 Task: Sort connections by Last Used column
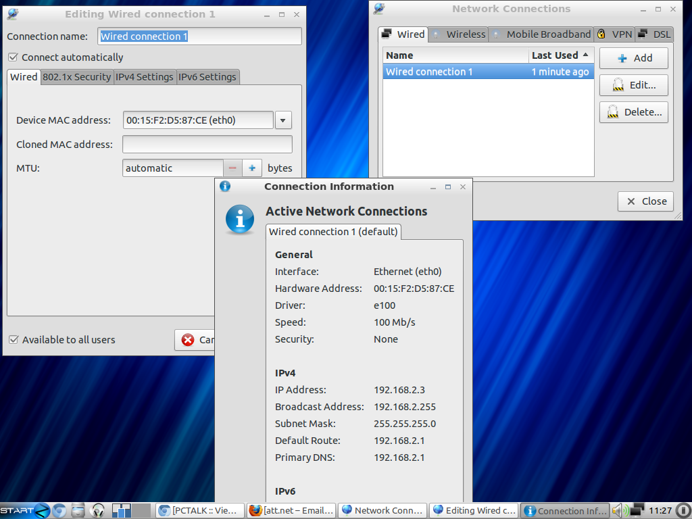(560, 55)
